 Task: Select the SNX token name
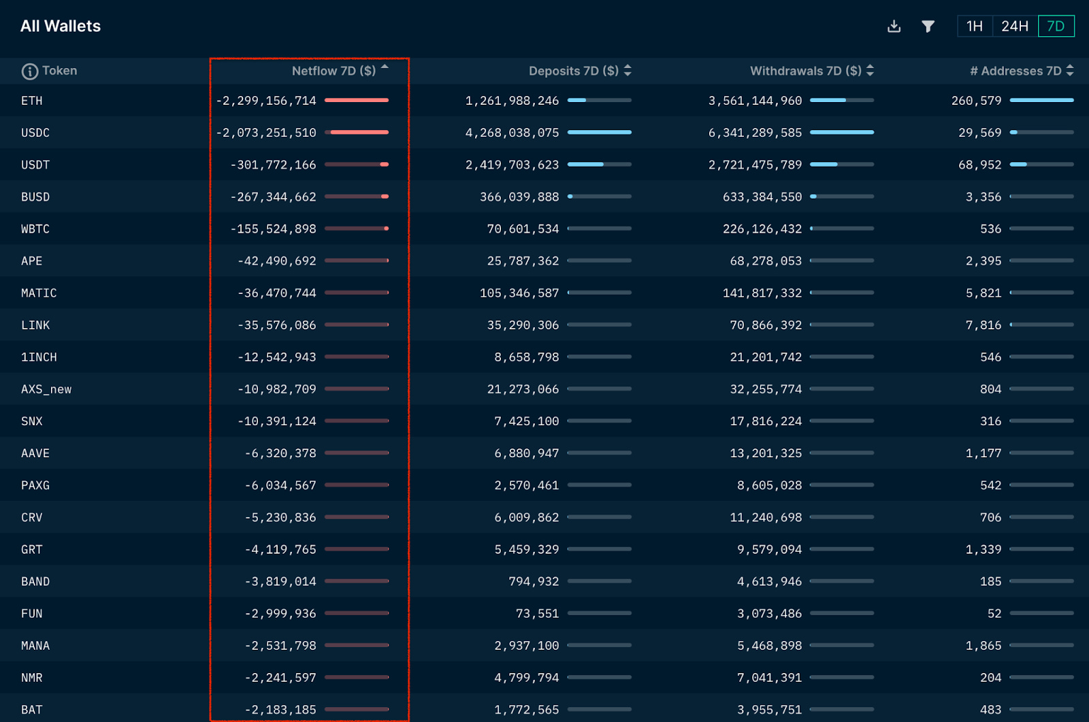(x=32, y=421)
